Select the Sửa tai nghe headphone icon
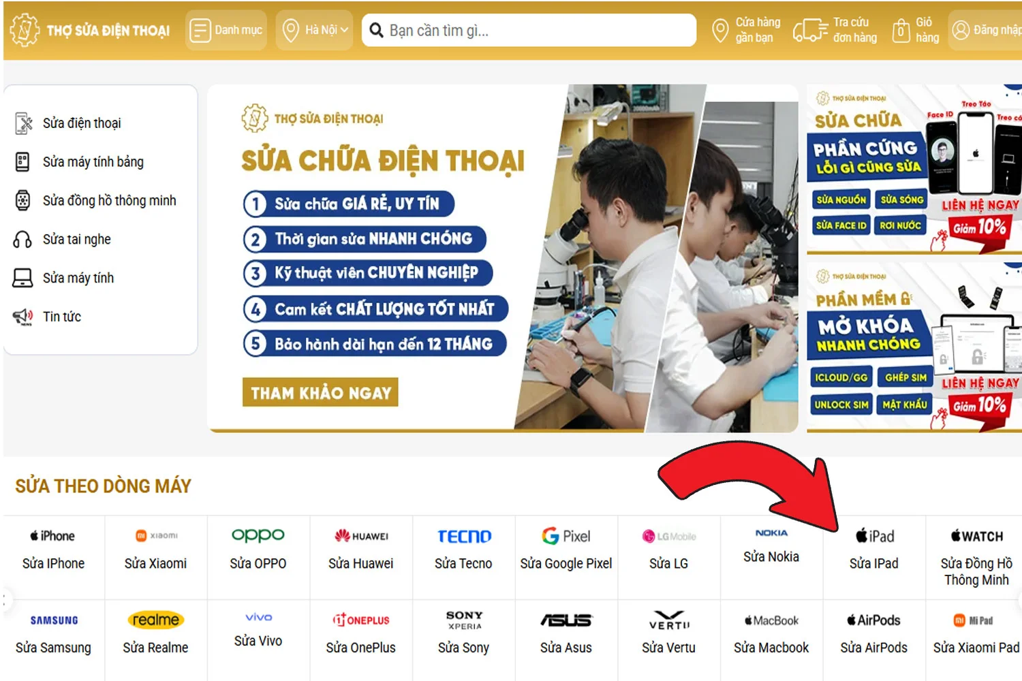The image size is (1022, 681). point(22,240)
